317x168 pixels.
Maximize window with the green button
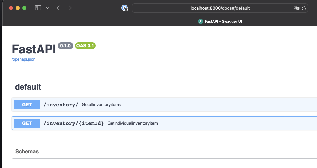click(x=24, y=8)
